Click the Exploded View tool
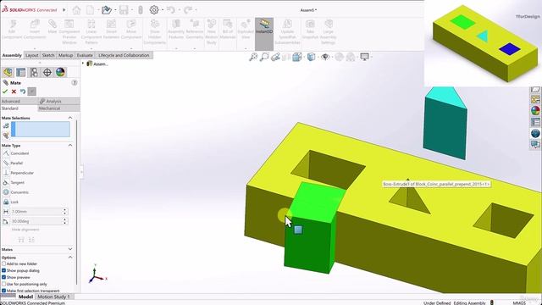542x305 pixels. point(246,29)
